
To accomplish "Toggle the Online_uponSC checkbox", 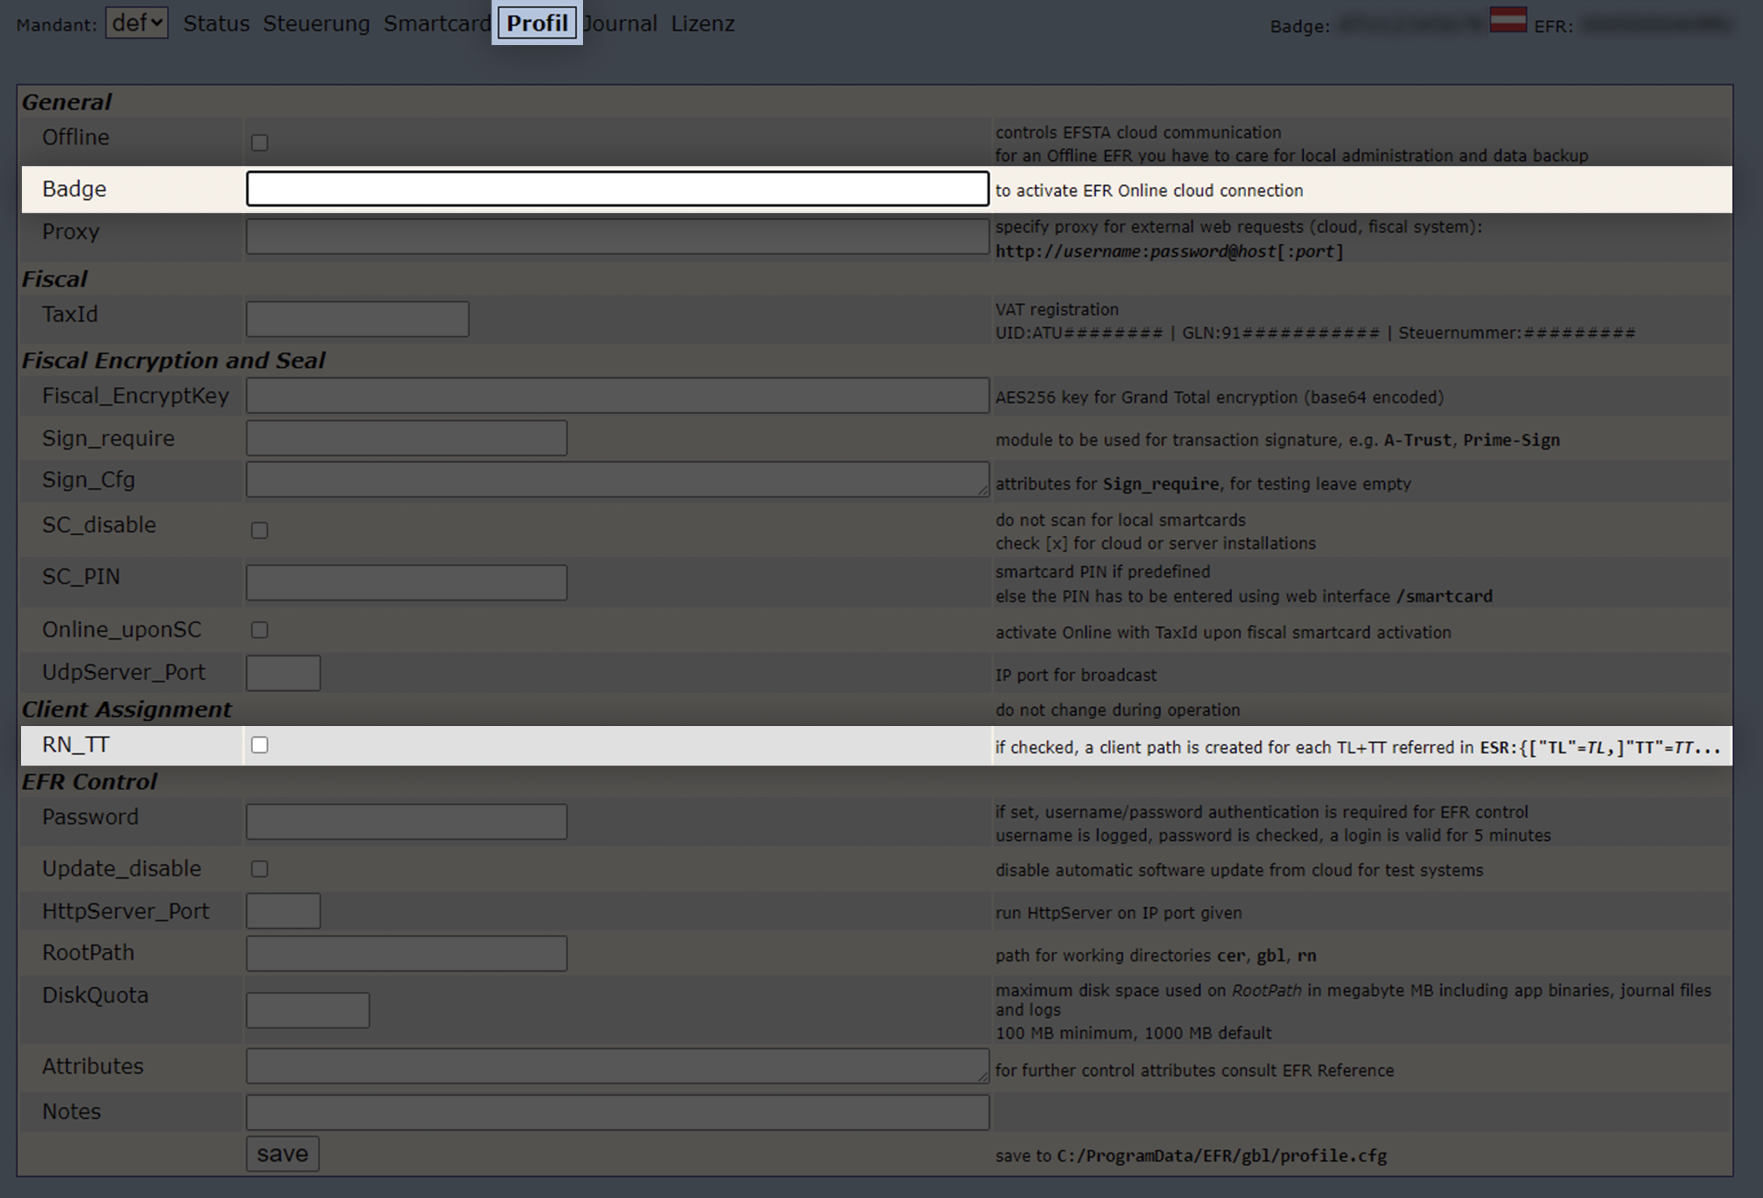I will pyautogui.click(x=260, y=629).
